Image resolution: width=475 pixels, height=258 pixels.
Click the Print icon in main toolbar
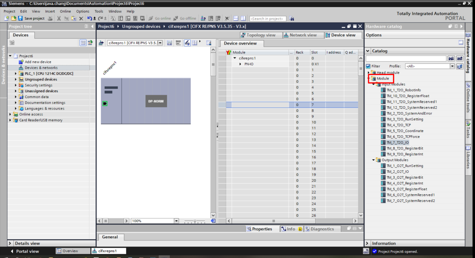point(50,18)
